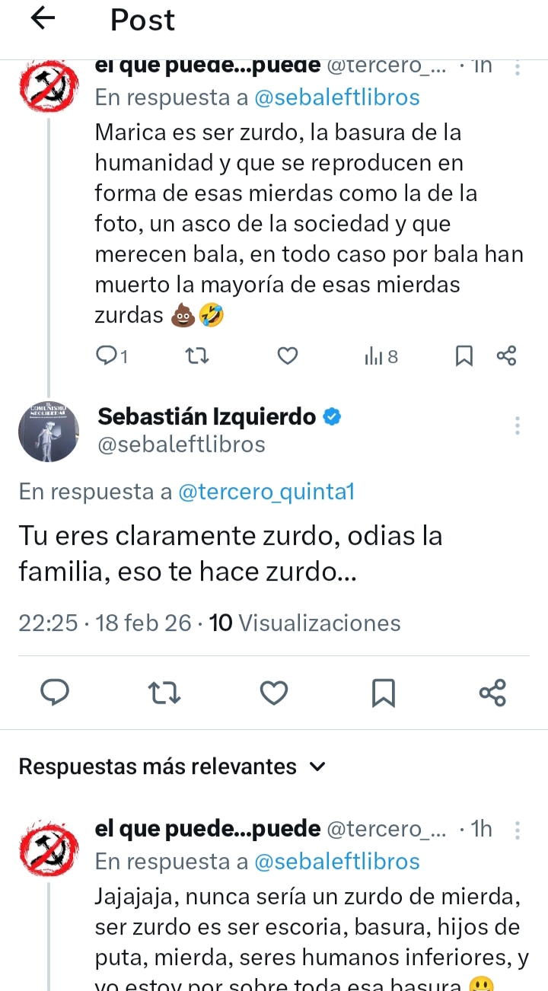Like Sebastián Izquierdo's main post

point(274,692)
